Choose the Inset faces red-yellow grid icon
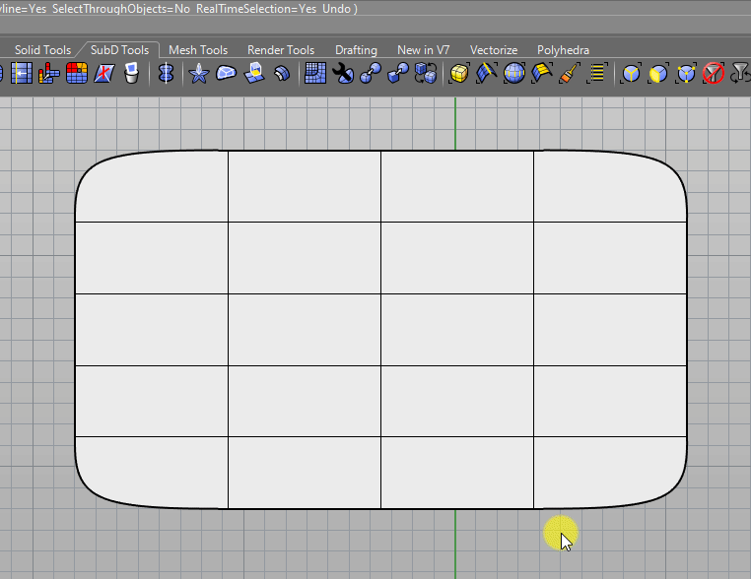 point(77,73)
